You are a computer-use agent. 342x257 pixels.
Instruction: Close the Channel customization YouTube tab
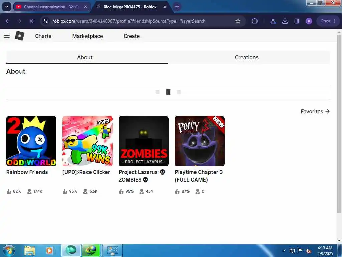[86, 7]
